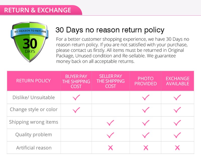Viewport: 201px width, 162px height.
Task: Select the Quality problem row label
Action: pyautogui.click(x=33, y=135)
